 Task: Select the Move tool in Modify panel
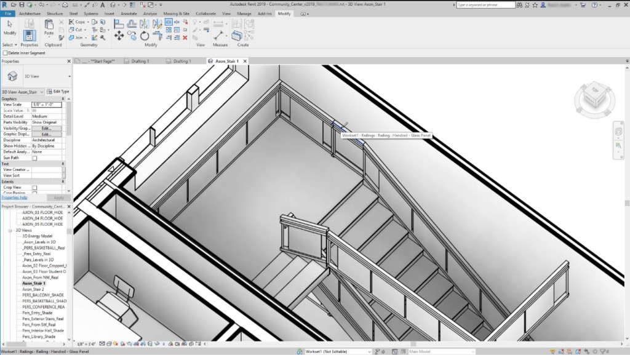point(119,36)
